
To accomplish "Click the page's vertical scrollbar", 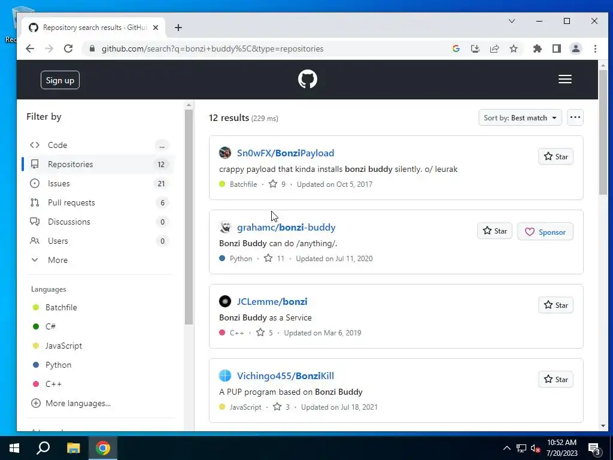I will coord(603,132).
